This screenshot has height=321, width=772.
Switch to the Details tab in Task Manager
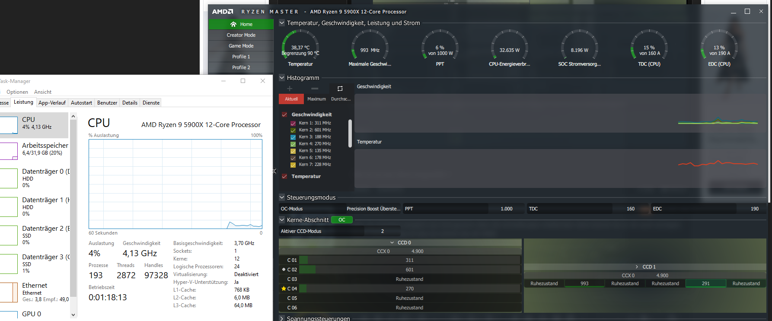point(130,103)
